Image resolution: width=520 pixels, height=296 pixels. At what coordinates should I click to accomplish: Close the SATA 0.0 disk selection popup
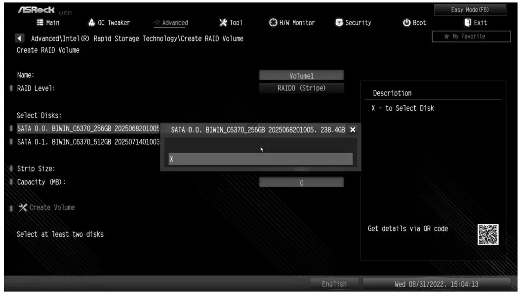[353, 130]
